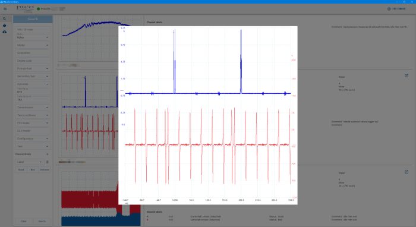Expand the Model dropdown

point(33,45)
